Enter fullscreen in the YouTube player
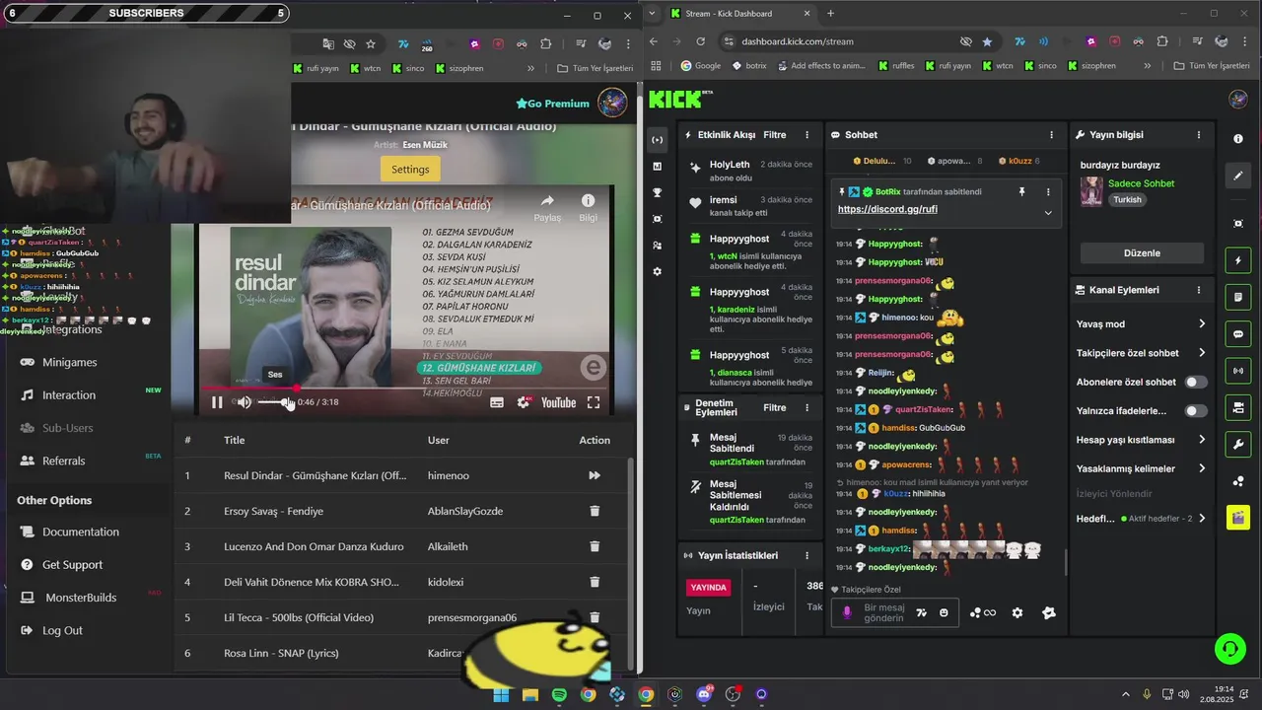Viewport: 1262px width, 710px height. point(594,402)
